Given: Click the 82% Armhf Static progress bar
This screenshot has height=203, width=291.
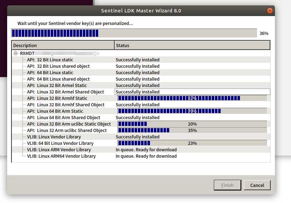Looking at the screenshot, I should tap(192, 98).
